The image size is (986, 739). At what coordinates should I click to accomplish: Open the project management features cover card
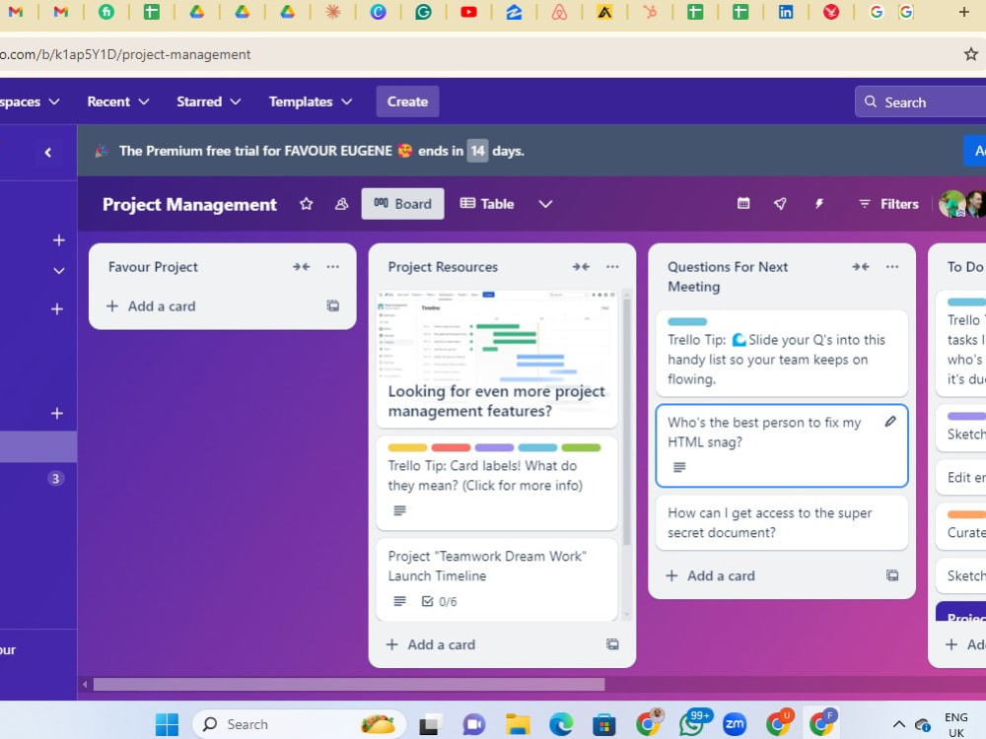tap(497, 359)
